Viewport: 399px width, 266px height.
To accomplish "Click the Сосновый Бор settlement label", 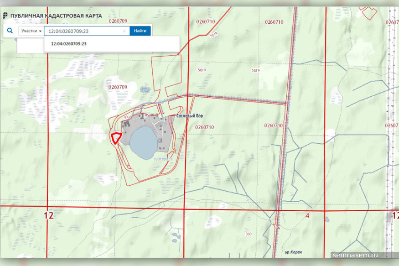I will point(189,116).
